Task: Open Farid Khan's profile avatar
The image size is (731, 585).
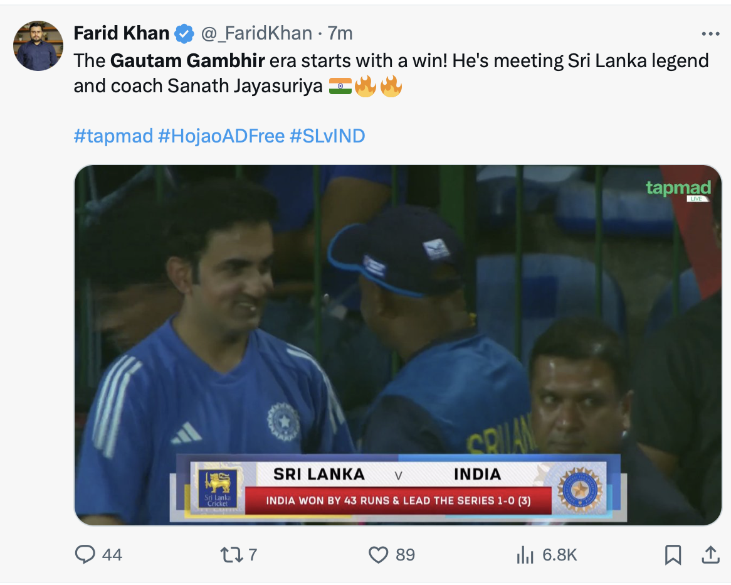Action: (38, 46)
